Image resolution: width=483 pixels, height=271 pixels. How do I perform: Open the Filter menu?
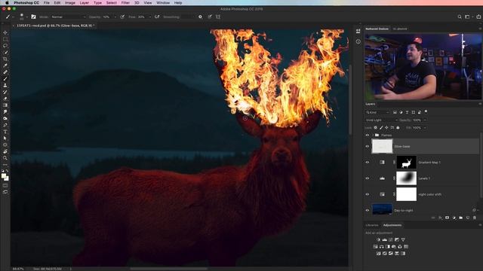[x=125, y=3]
